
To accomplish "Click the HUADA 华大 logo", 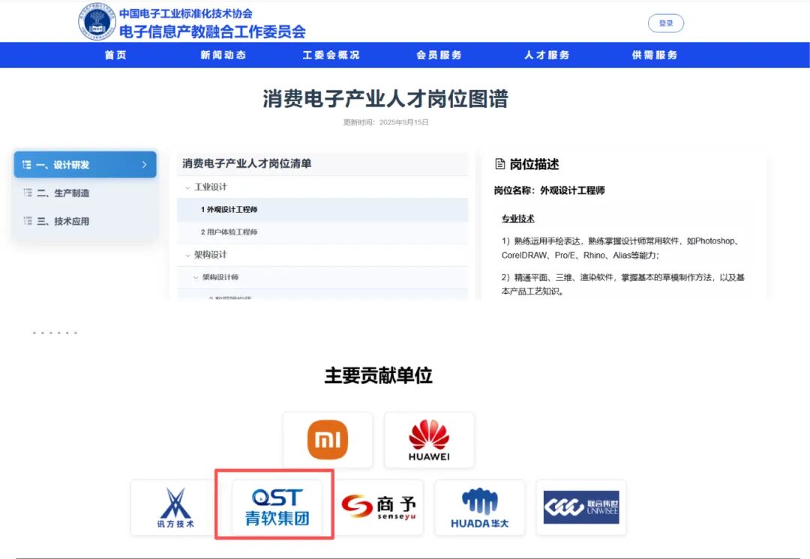I will click(479, 507).
